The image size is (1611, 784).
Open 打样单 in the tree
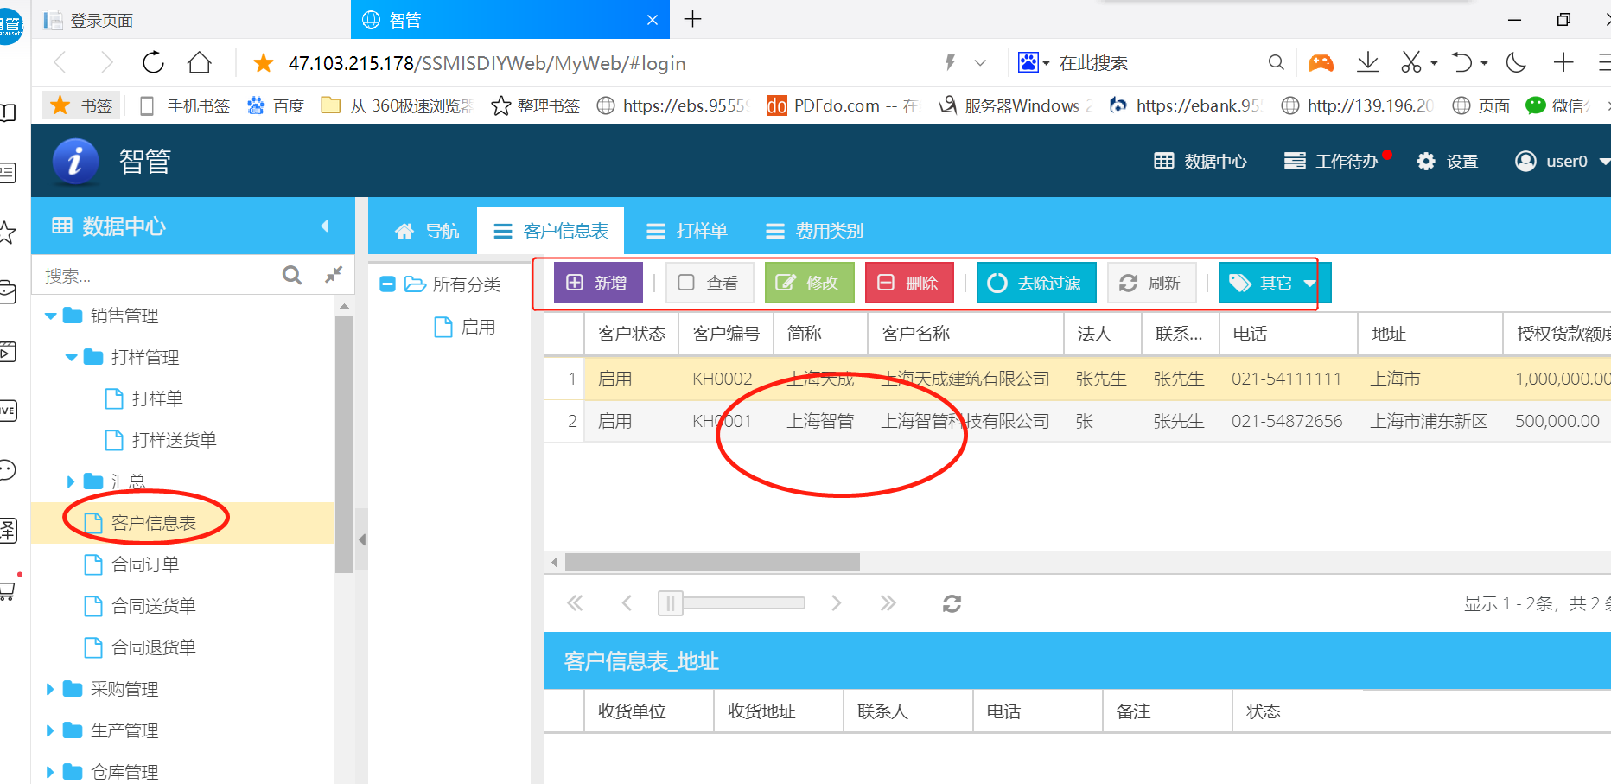pyautogui.click(x=156, y=398)
